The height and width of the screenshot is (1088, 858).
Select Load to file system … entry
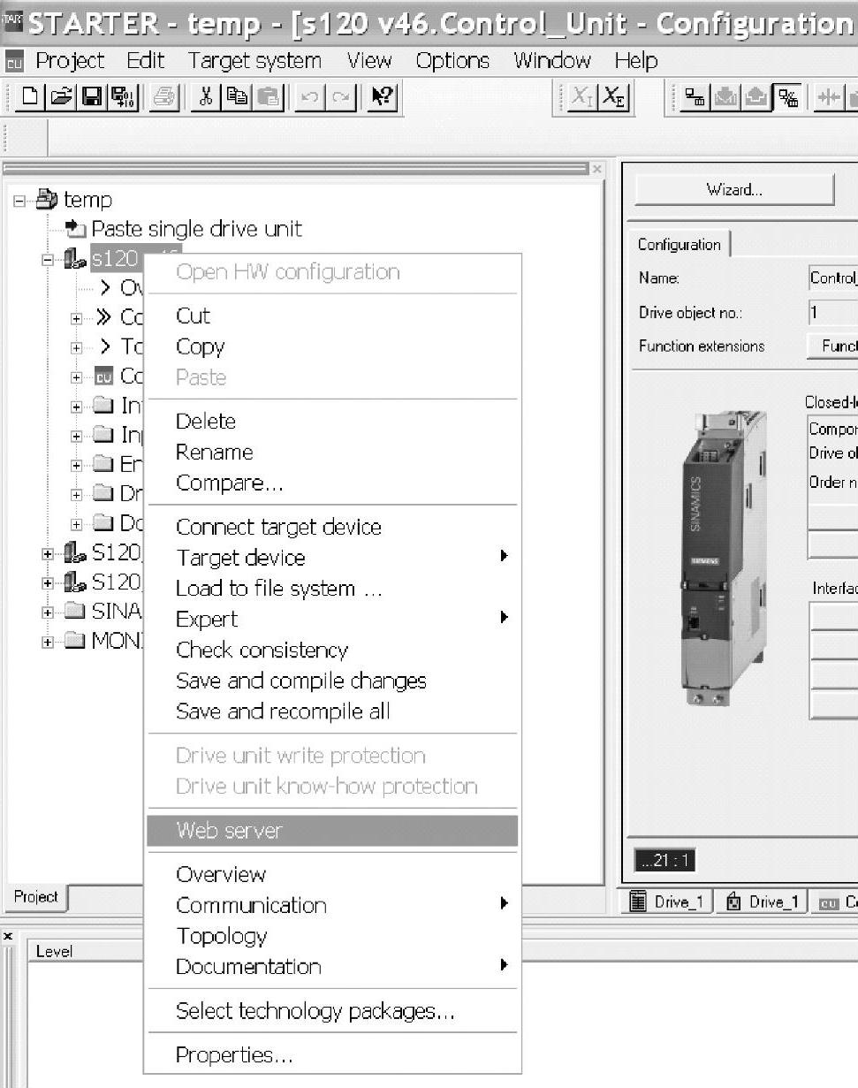click(332, 589)
